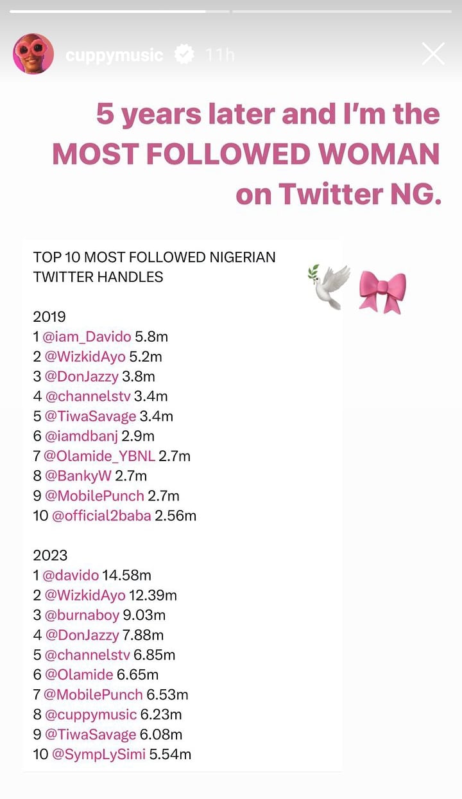Tap the MOST FOLLOWED WOMAN caption text
Screen dimensions: 462x799
click(246, 154)
